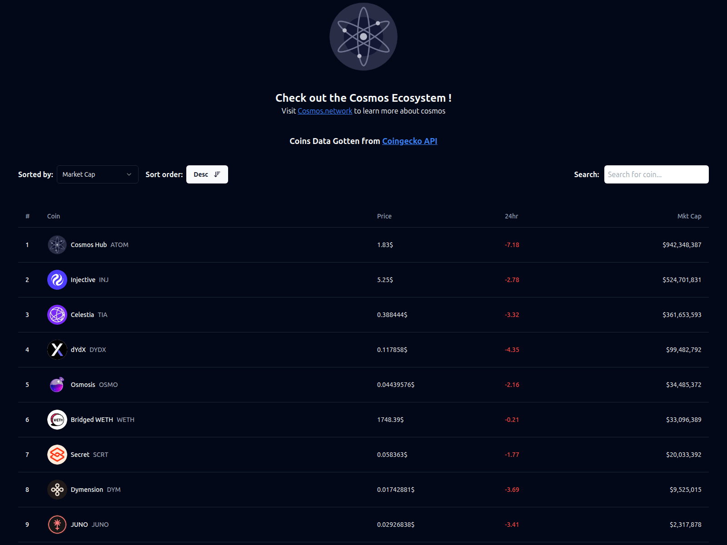Open the Coingecko API link
This screenshot has width=727, height=545.
(410, 141)
